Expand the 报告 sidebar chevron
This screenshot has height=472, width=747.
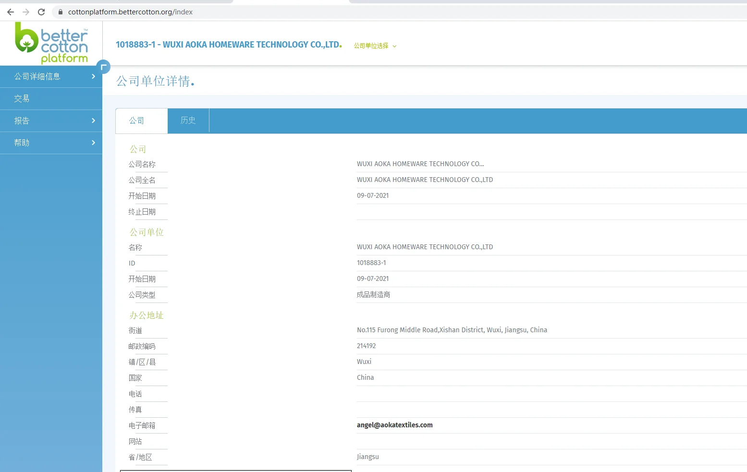(93, 121)
